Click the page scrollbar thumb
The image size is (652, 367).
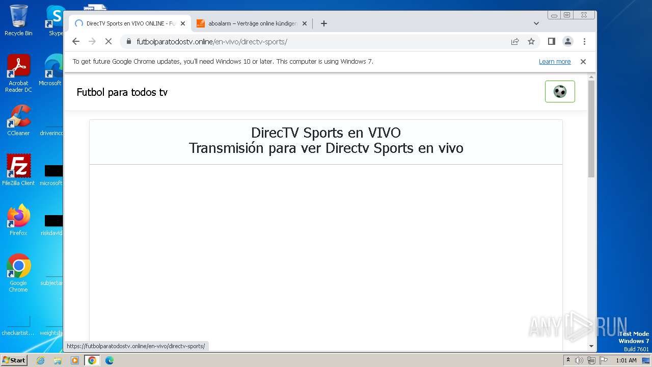click(x=591, y=128)
